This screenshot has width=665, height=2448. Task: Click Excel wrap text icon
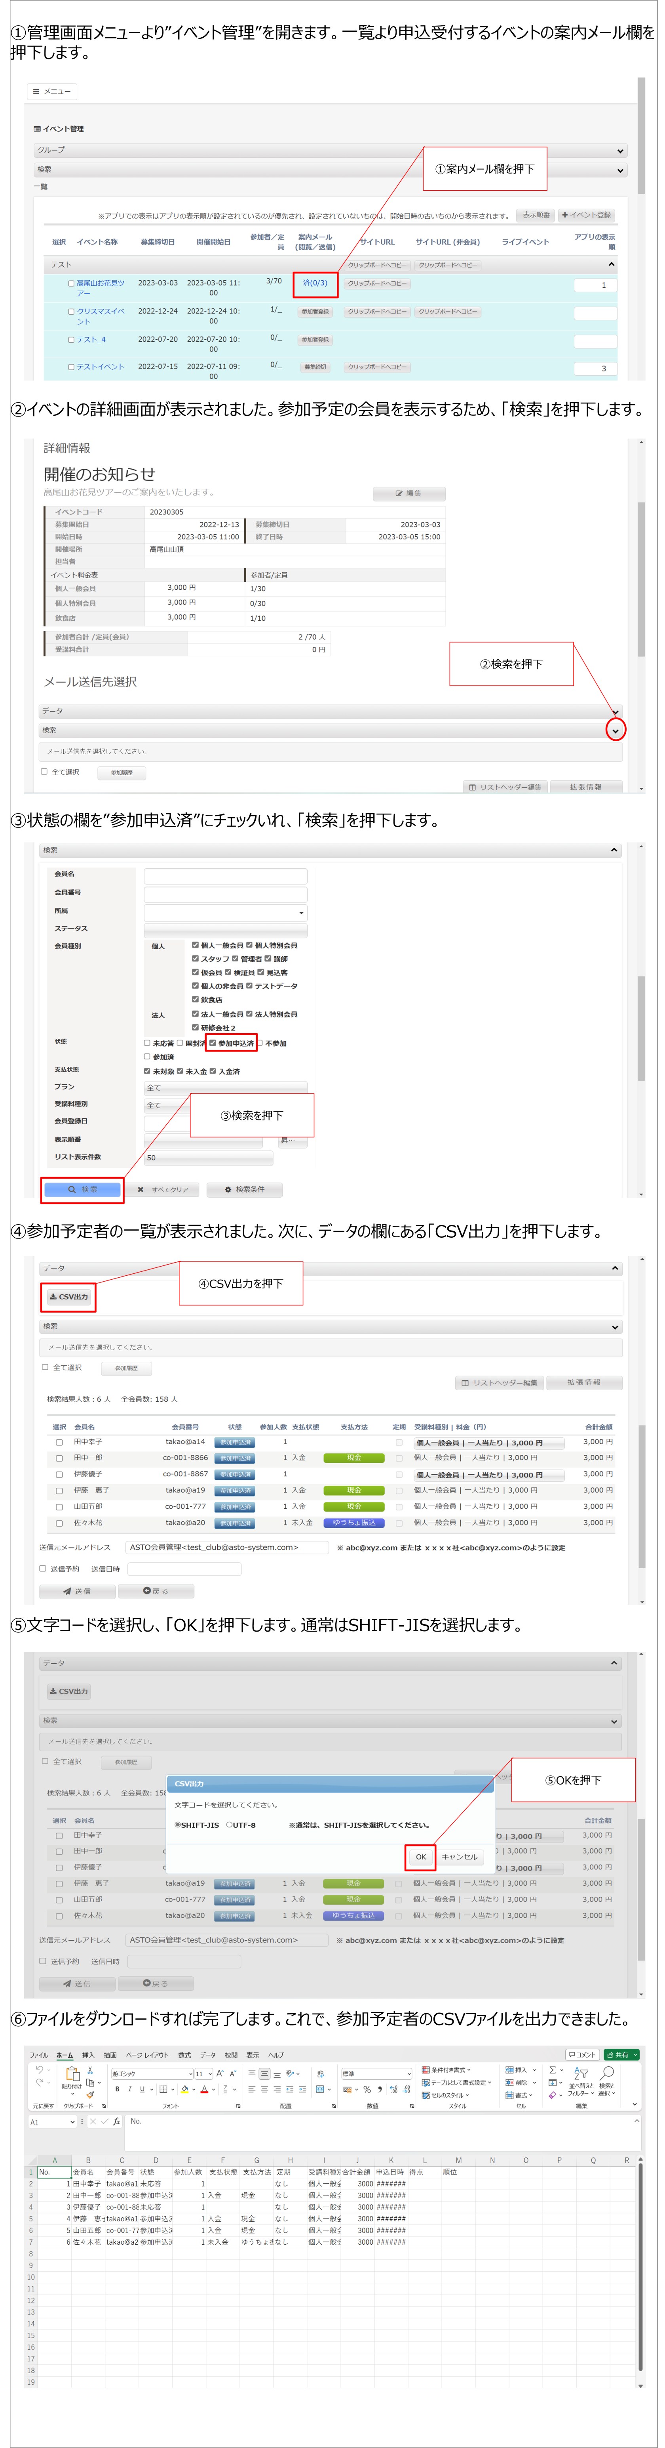click(321, 2073)
